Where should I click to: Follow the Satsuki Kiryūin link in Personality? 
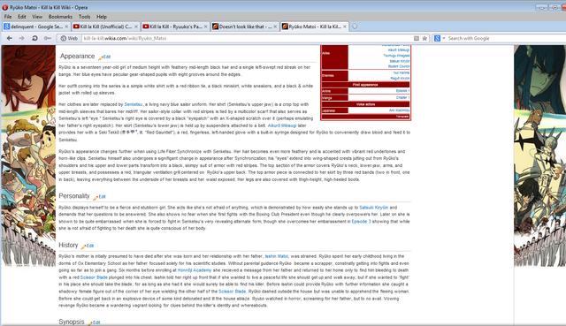pos(373,208)
